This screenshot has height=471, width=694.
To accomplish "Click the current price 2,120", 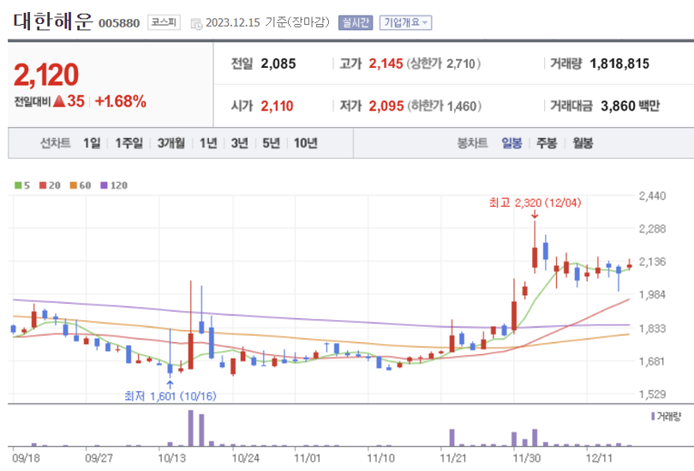I will [x=46, y=75].
